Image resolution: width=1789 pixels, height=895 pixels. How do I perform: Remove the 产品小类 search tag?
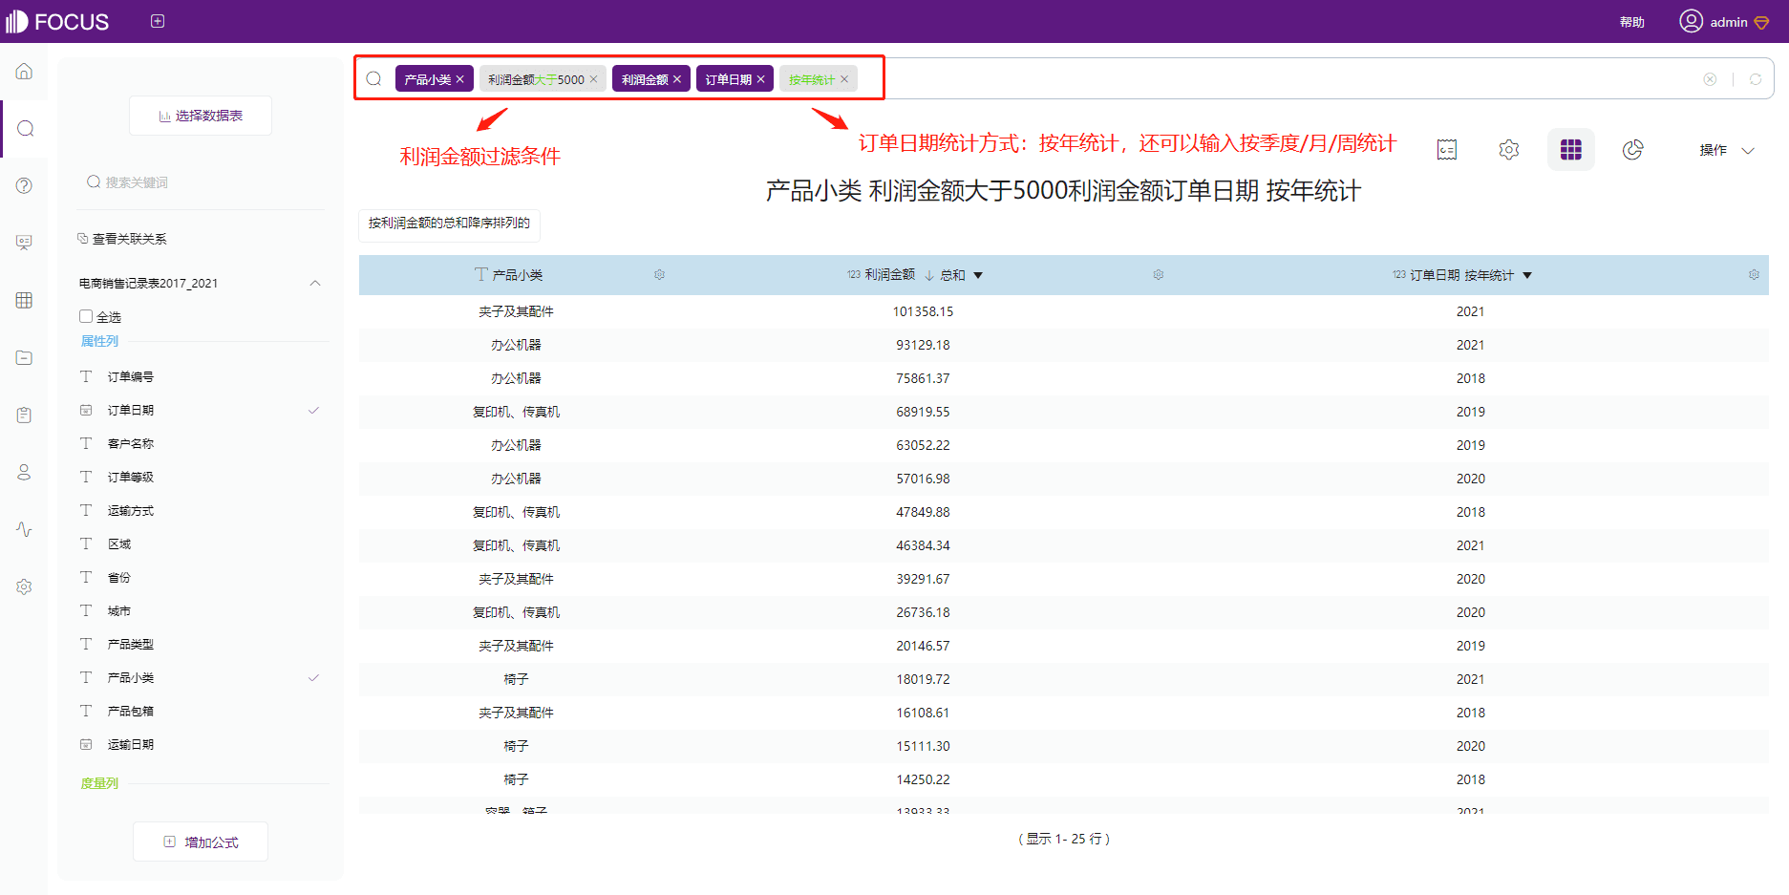[x=460, y=79]
